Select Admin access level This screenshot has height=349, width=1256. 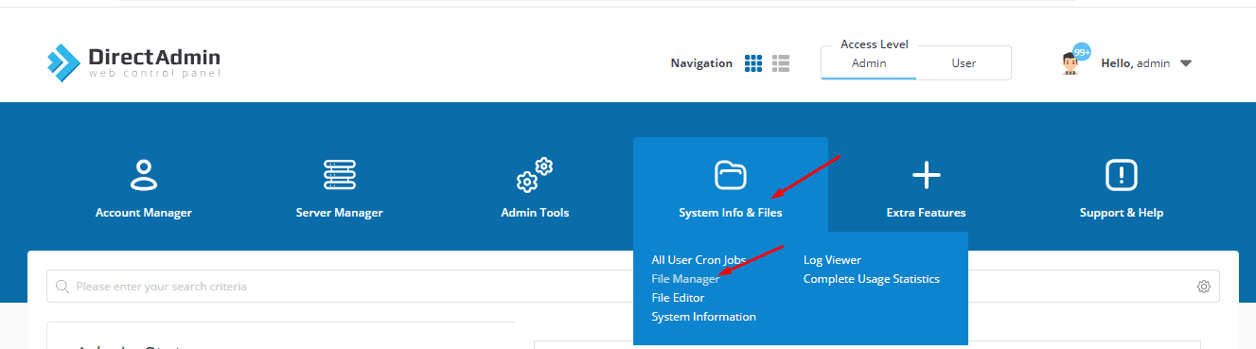[869, 63]
